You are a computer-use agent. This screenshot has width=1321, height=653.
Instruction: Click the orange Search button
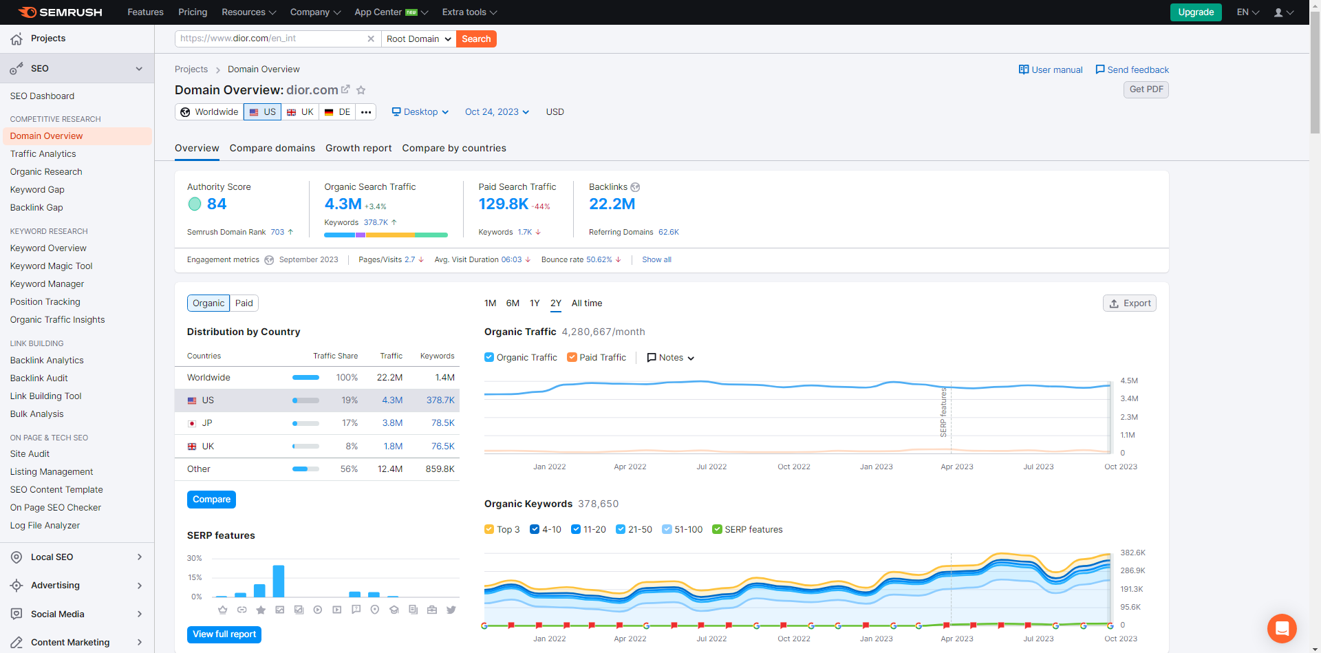click(476, 39)
